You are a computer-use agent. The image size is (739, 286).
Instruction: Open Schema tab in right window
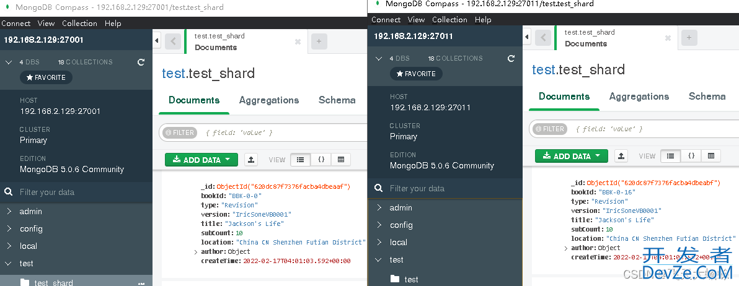(707, 97)
